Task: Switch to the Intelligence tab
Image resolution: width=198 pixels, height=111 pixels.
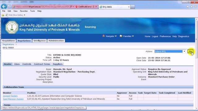Action: point(40,41)
